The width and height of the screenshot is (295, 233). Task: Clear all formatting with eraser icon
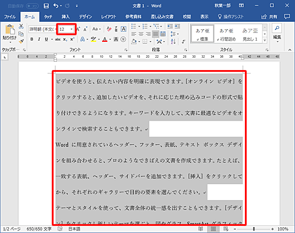(109, 29)
